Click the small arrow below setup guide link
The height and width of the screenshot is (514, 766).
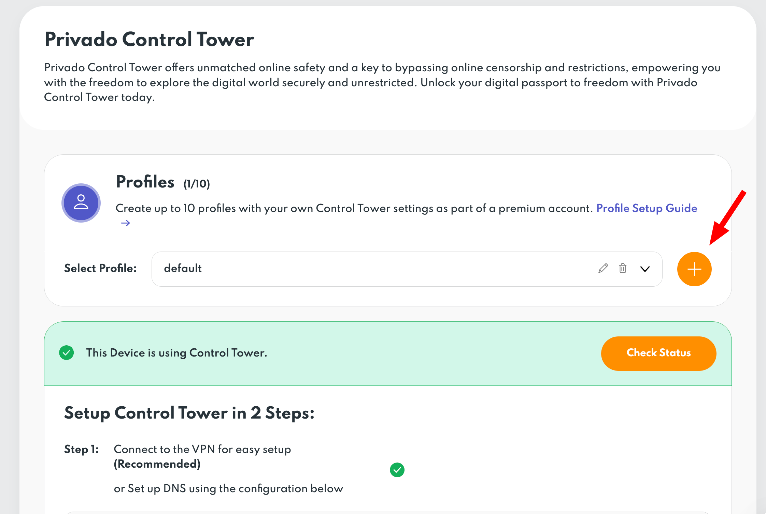[x=125, y=223]
